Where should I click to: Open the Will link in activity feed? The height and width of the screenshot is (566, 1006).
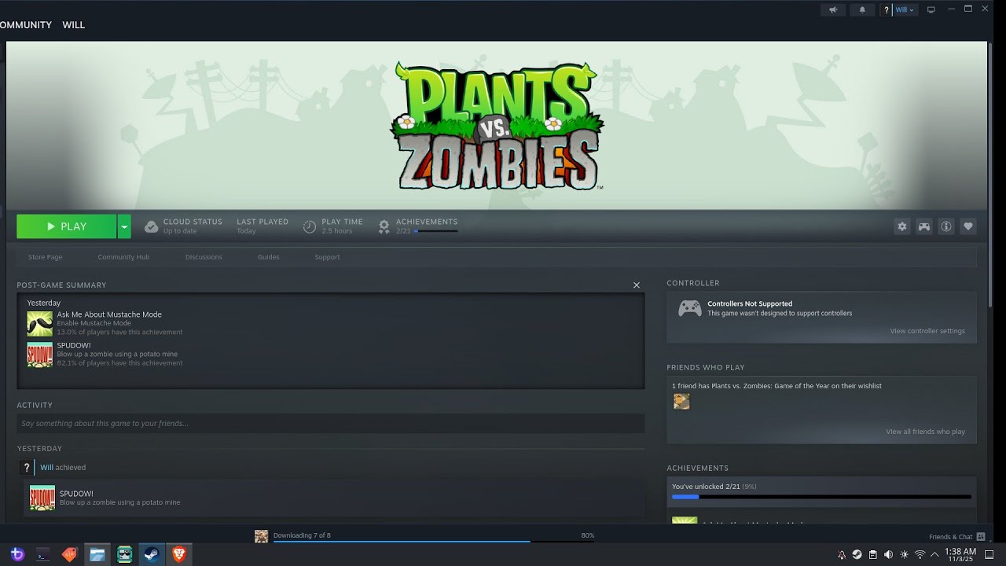pos(47,467)
